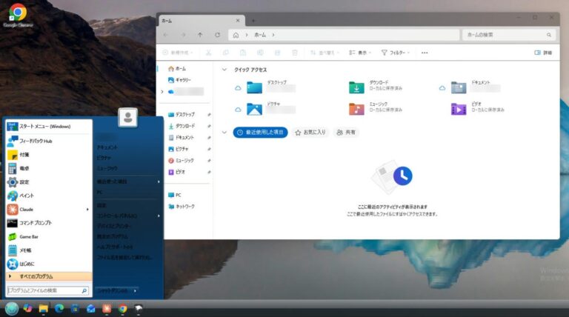Open shutdown options arrow in start menu
The height and width of the screenshot is (317, 569).
coord(135,290)
